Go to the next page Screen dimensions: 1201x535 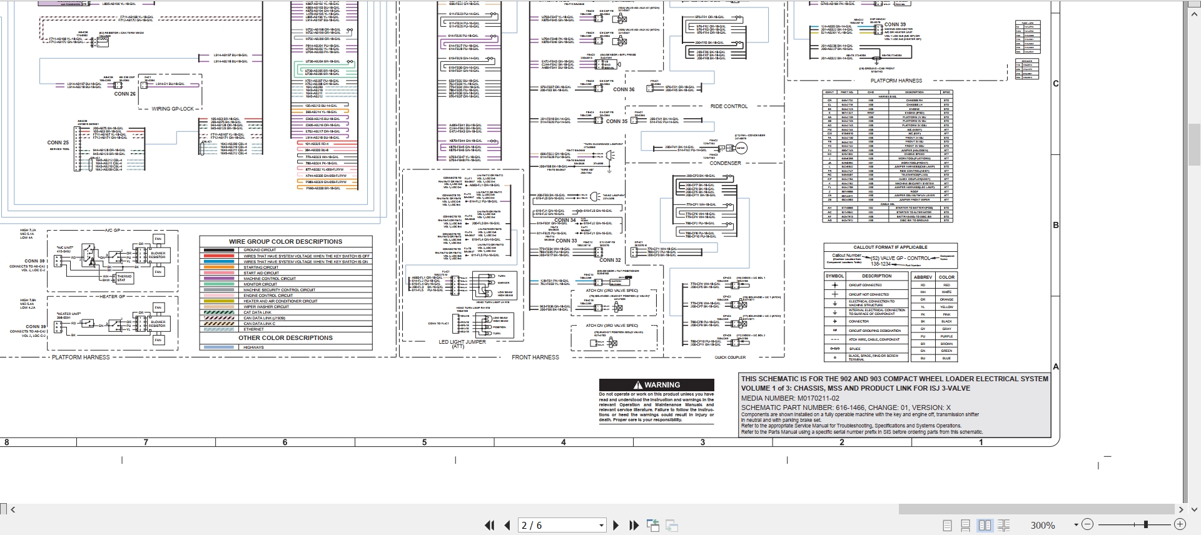pos(616,526)
